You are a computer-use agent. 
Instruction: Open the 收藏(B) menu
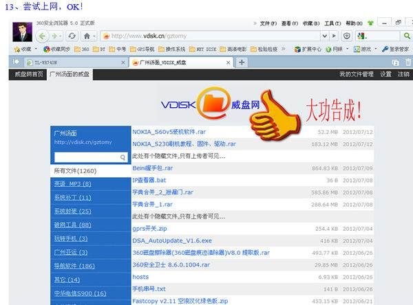coord(311,23)
